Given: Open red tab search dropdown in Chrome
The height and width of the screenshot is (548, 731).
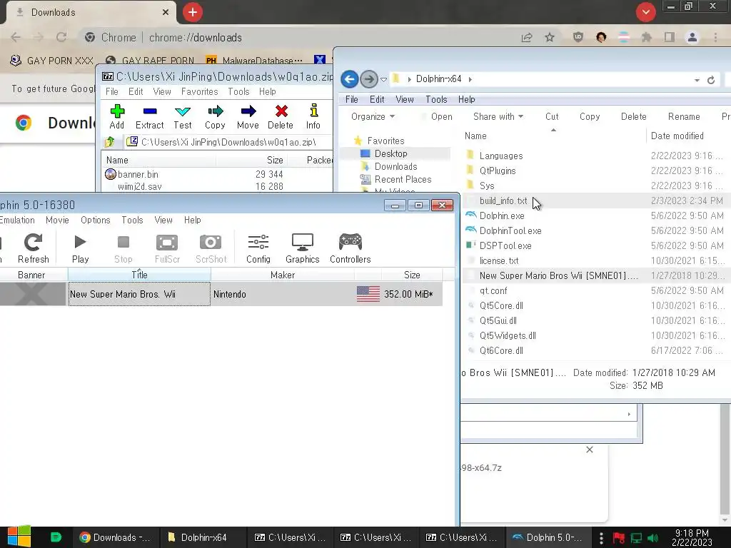Looking at the screenshot, I should [645, 12].
